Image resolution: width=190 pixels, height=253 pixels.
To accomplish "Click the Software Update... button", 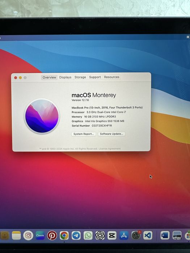I will pos(111,134).
